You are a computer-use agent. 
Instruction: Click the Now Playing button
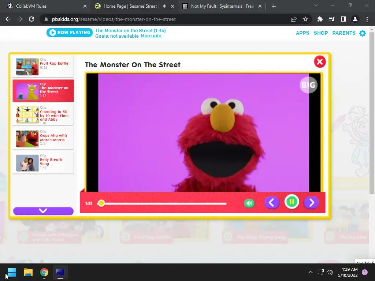69,33
